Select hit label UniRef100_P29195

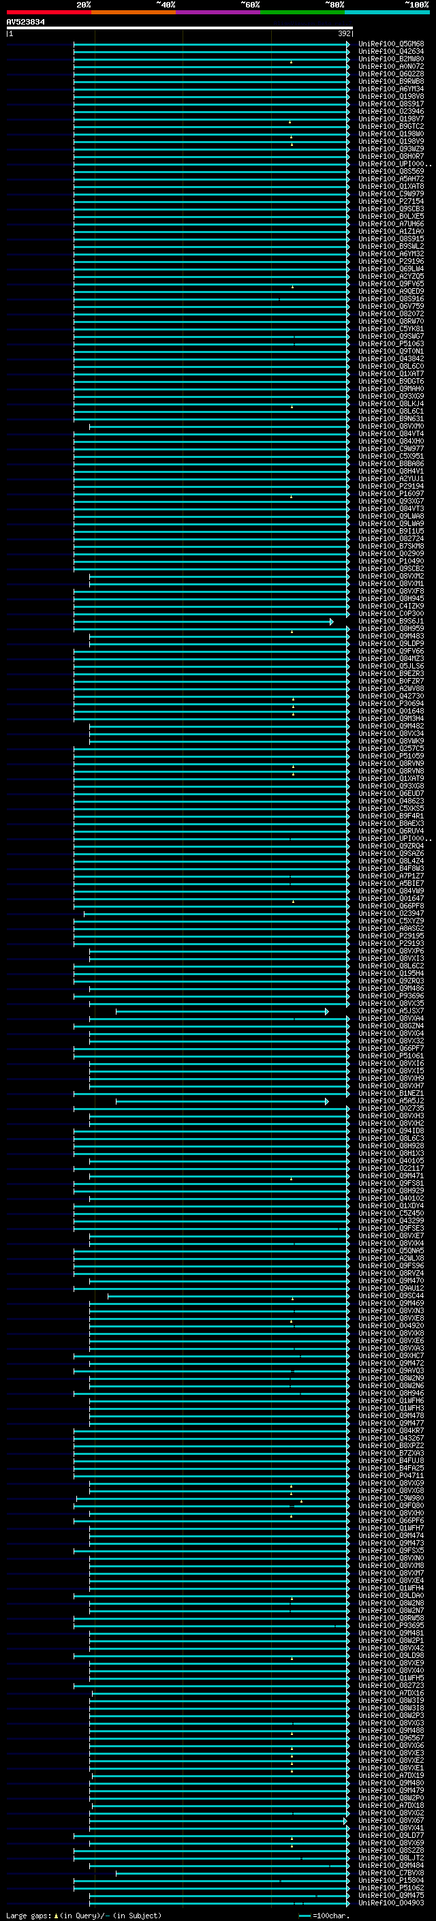tap(391, 936)
